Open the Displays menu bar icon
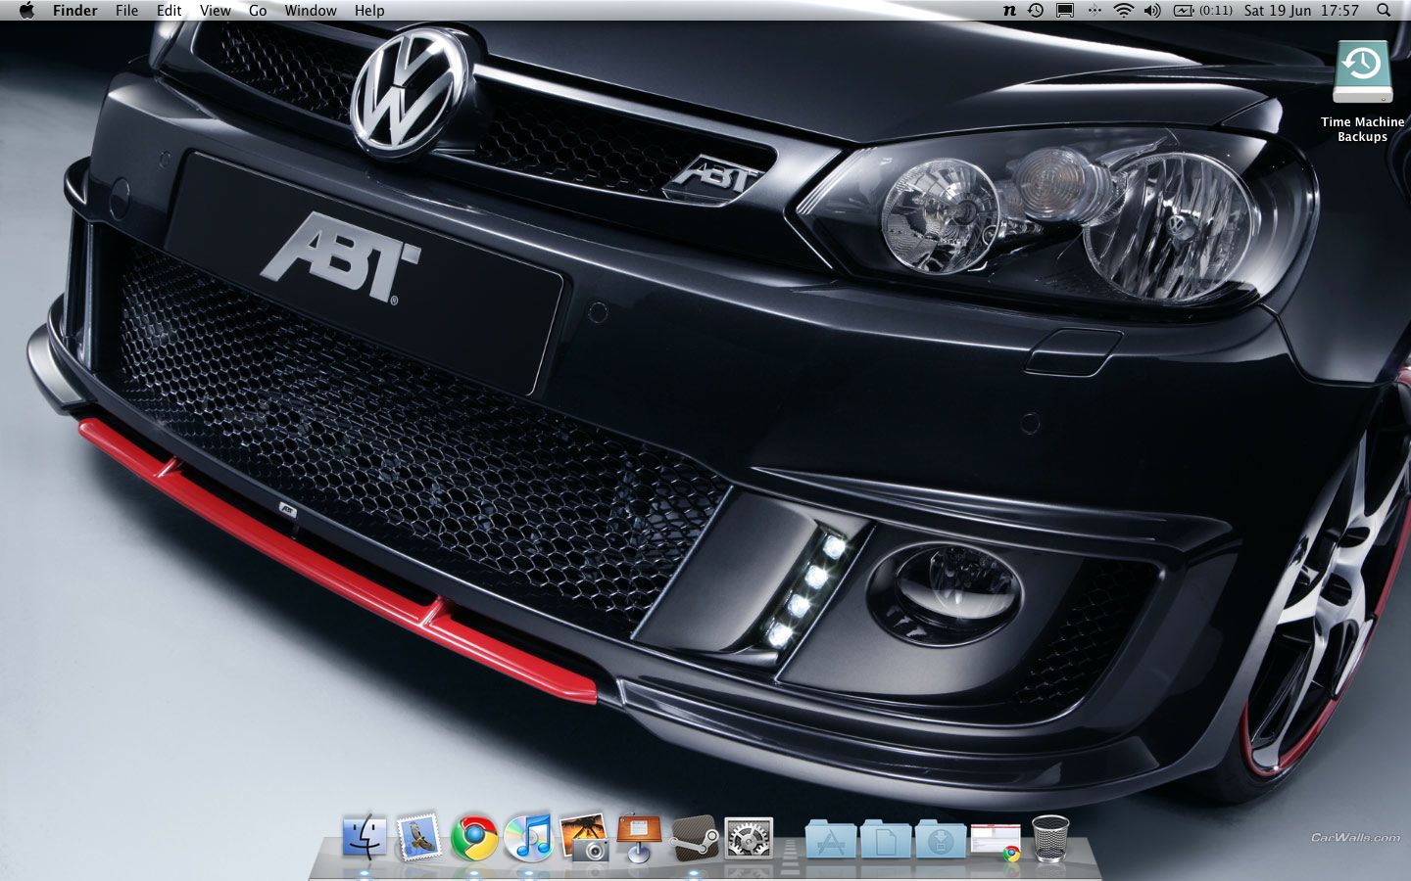The height and width of the screenshot is (881, 1411). 1065,11
